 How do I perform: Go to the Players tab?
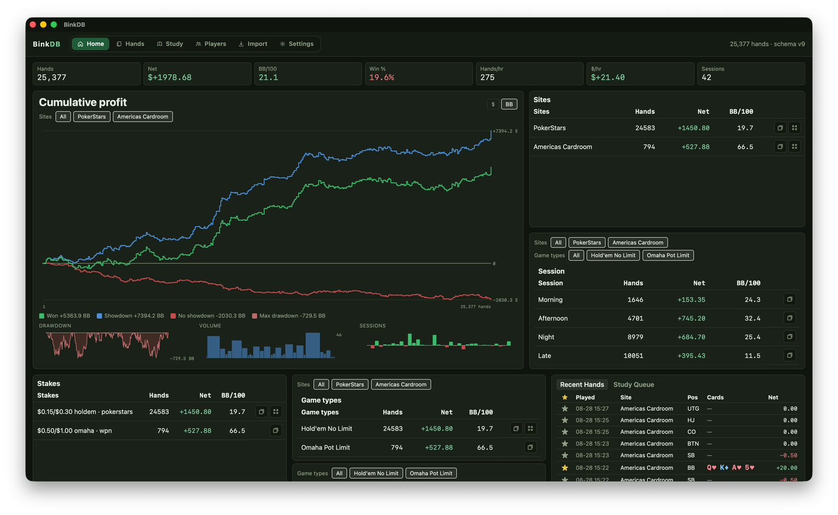coord(211,44)
